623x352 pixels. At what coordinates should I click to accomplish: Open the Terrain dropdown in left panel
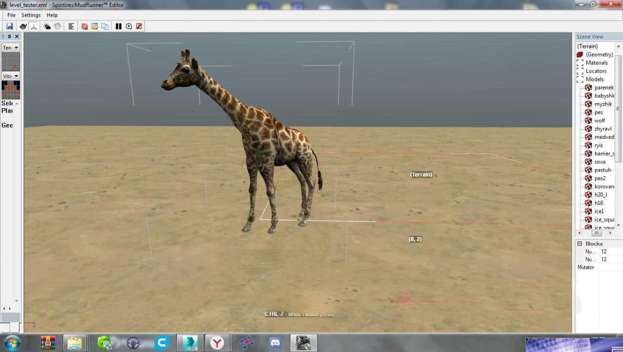(x=10, y=47)
